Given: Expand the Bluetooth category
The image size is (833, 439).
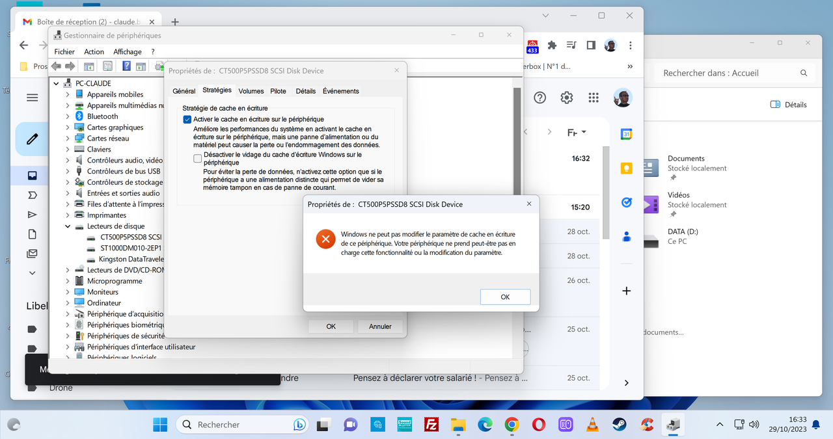Looking at the screenshot, I should [68, 116].
